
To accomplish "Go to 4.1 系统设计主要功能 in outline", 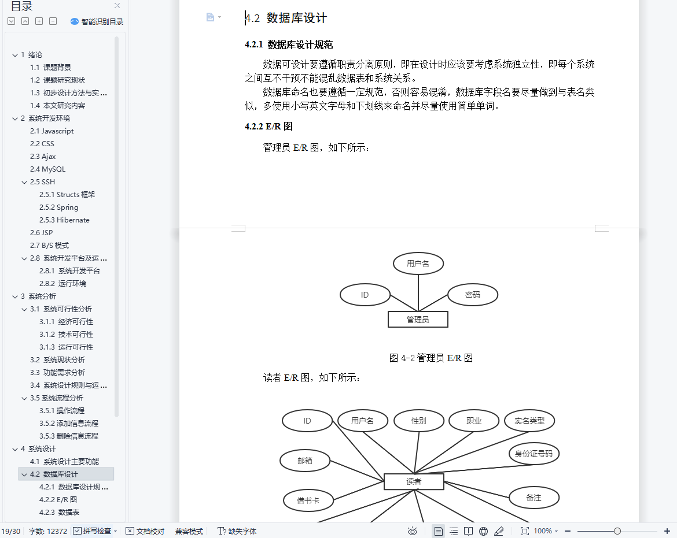I will [64, 462].
